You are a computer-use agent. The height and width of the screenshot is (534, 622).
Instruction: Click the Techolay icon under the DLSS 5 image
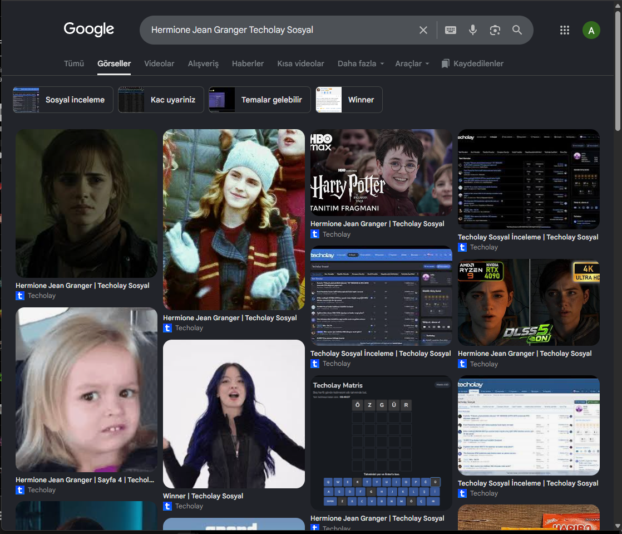(x=462, y=364)
